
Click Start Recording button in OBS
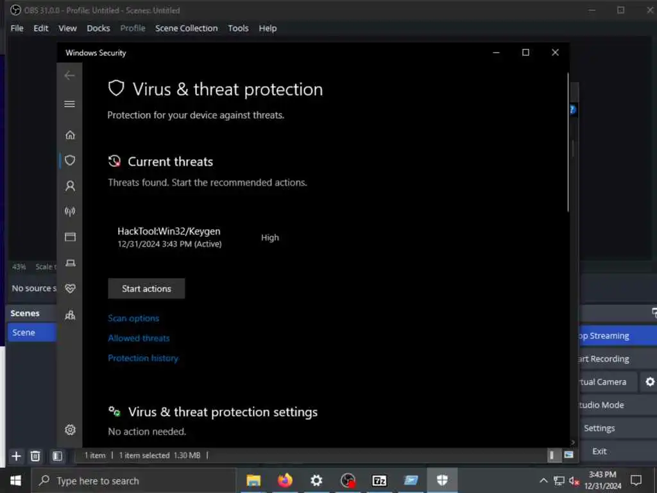point(618,359)
